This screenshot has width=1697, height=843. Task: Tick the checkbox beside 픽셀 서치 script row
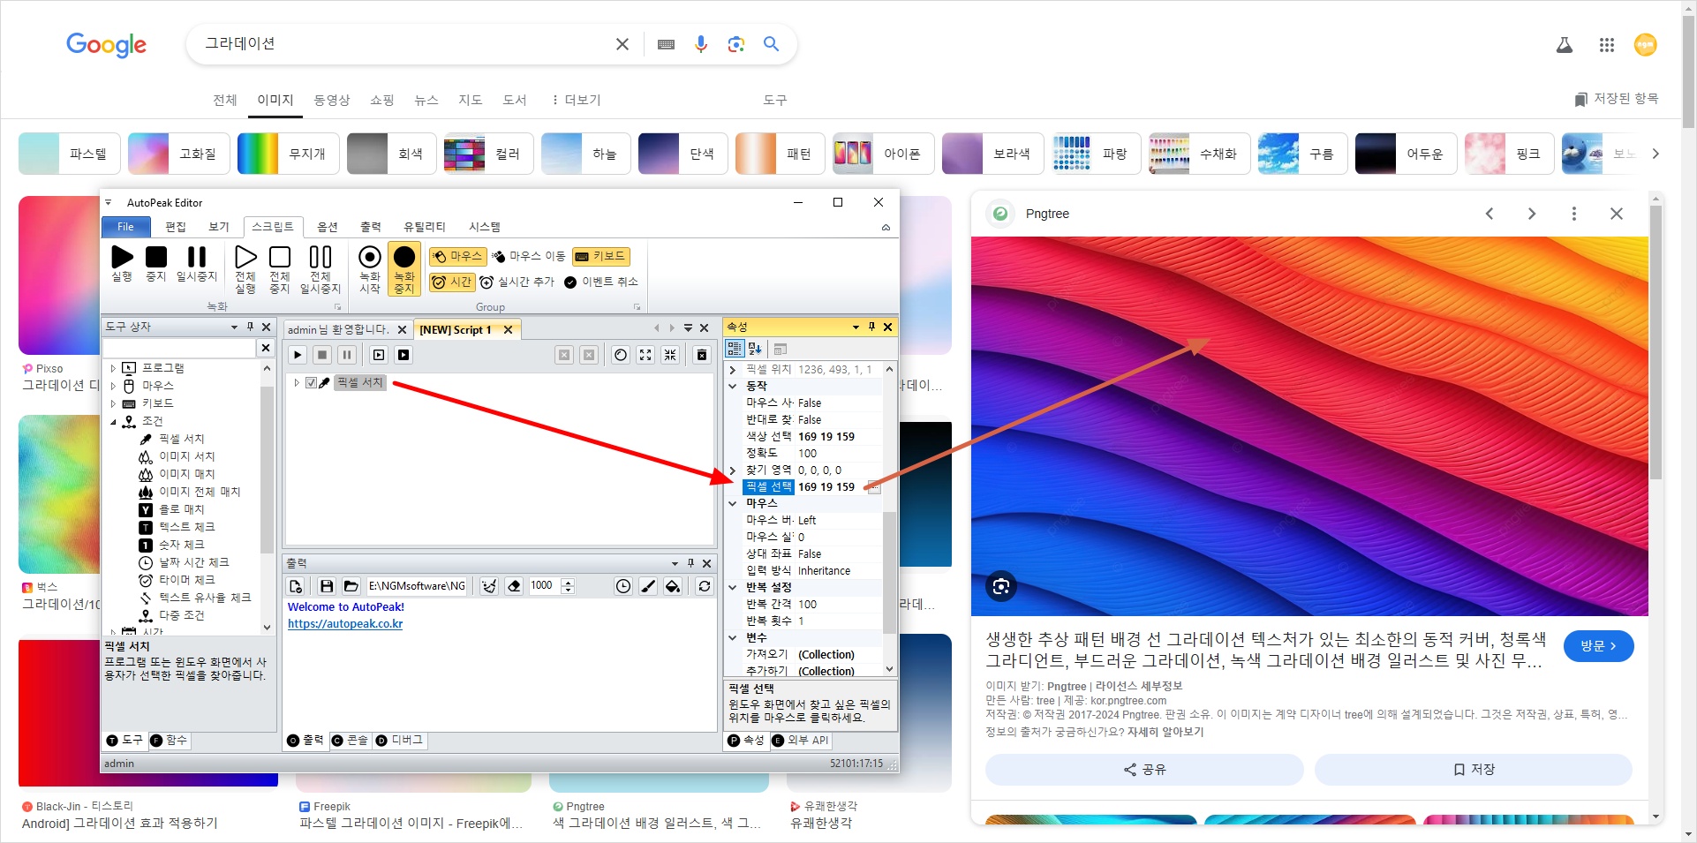pyautogui.click(x=311, y=382)
